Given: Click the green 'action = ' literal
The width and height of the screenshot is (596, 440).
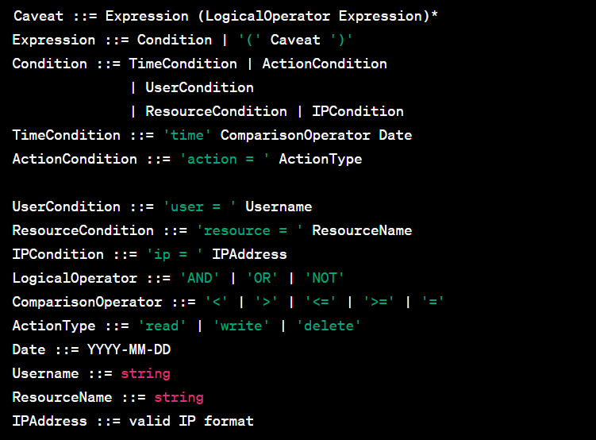Looking at the screenshot, I should pyautogui.click(x=225, y=160).
